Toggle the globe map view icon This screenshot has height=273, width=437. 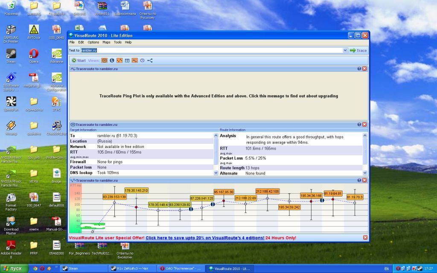point(112,61)
